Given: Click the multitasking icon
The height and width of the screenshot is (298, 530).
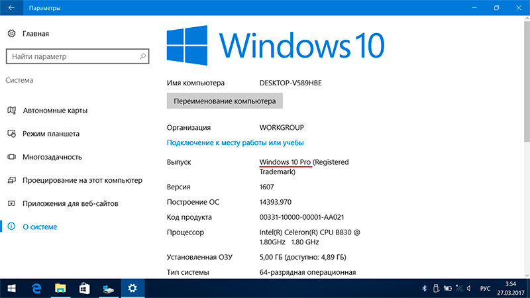Looking at the screenshot, I should click(x=11, y=157).
